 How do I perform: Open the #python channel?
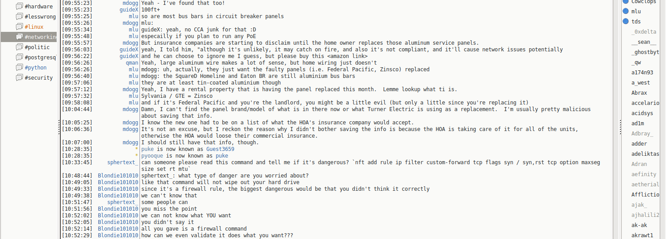[35, 68]
